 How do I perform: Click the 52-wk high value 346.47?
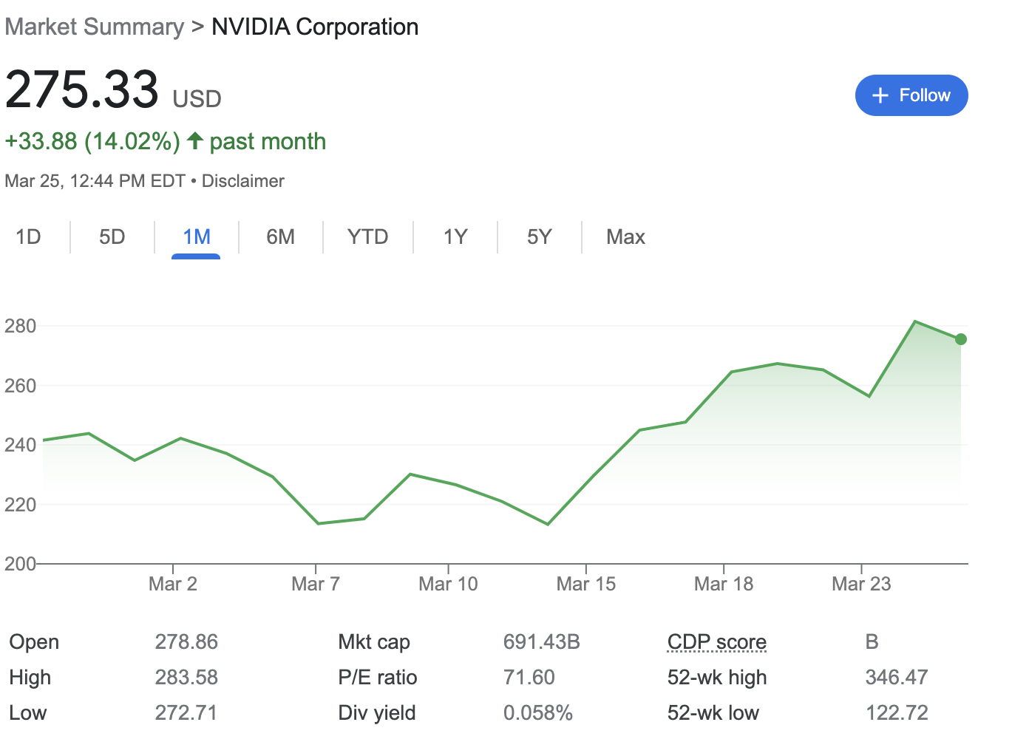[x=897, y=677]
